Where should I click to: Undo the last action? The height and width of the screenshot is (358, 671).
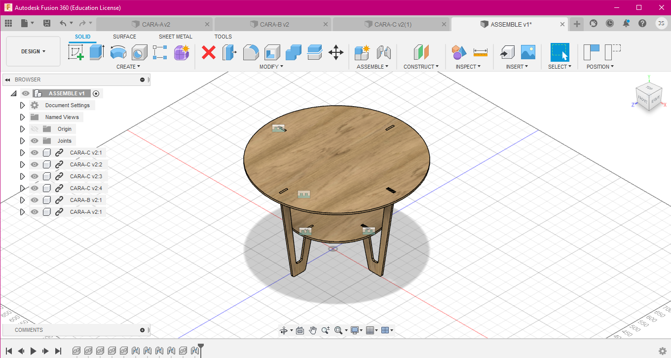63,23
